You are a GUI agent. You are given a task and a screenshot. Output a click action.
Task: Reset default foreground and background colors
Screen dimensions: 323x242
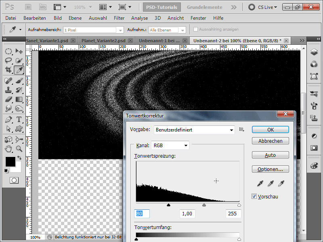pos(6,171)
